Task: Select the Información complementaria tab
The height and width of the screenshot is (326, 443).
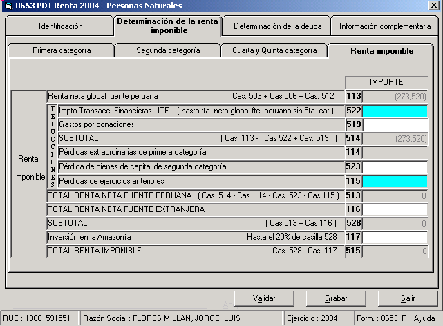Action: pyautogui.click(x=385, y=26)
